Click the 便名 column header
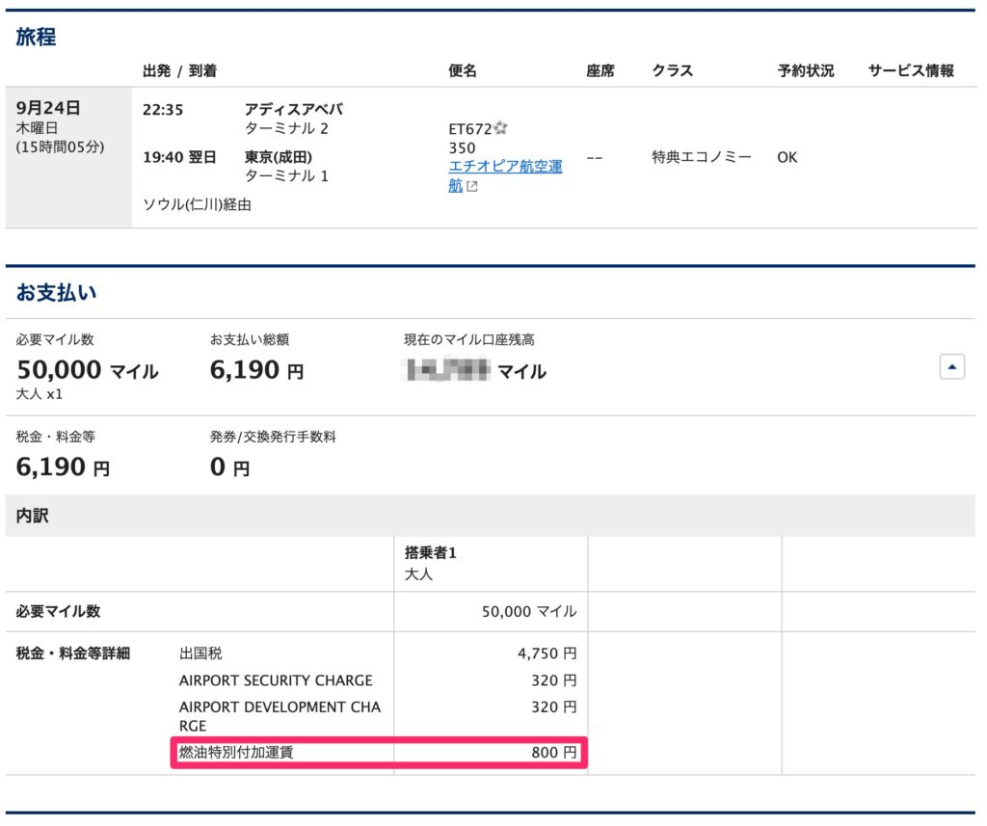Image resolution: width=987 pixels, height=826 pixels. (463, 70)
